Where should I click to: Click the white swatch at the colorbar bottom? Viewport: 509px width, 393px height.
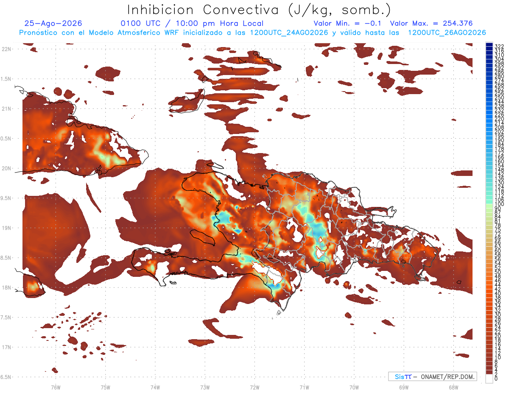[489, 379]
